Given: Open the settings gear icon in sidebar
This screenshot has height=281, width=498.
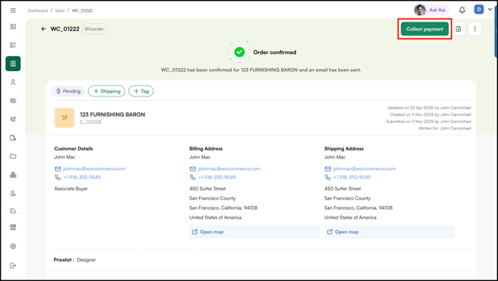Looking at the screenshot, I should tap(13, 246).
